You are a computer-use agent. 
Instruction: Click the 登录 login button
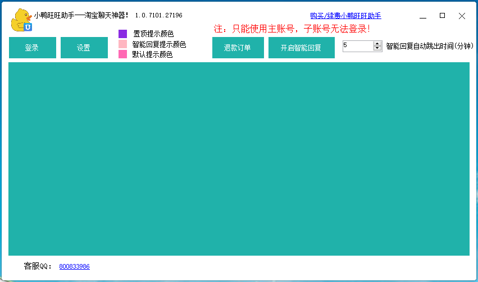click(33, 48)
